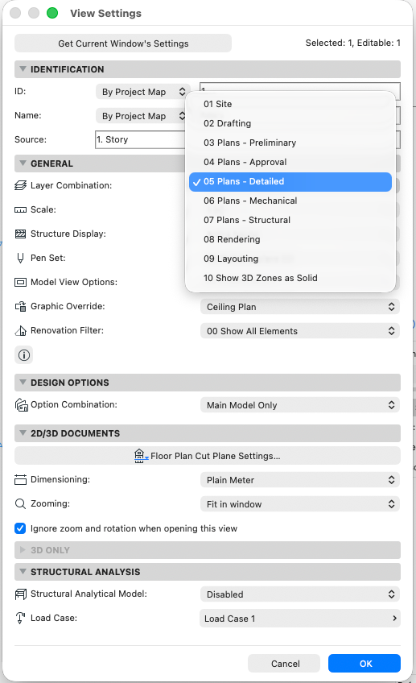This screenshot has height=683, width=416.
Task: Click the Model View Options icon
Action: [x=20, y=282]
